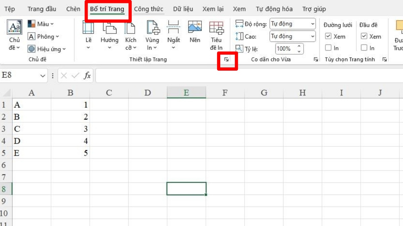The width and height of the screenshot is (403, 226).
Task: Select column C header
Action: tap(109, 92)
